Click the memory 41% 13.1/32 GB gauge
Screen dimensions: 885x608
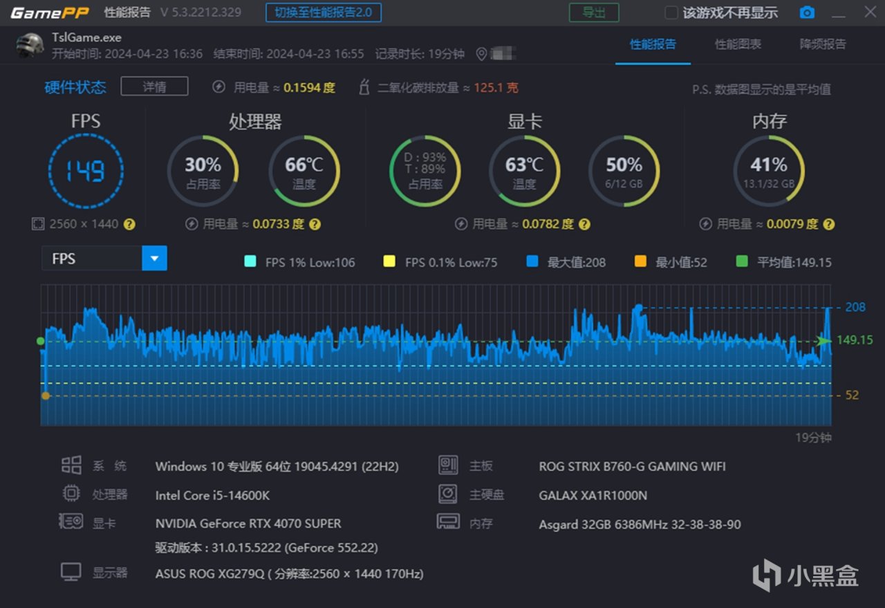tap(769, 170)
